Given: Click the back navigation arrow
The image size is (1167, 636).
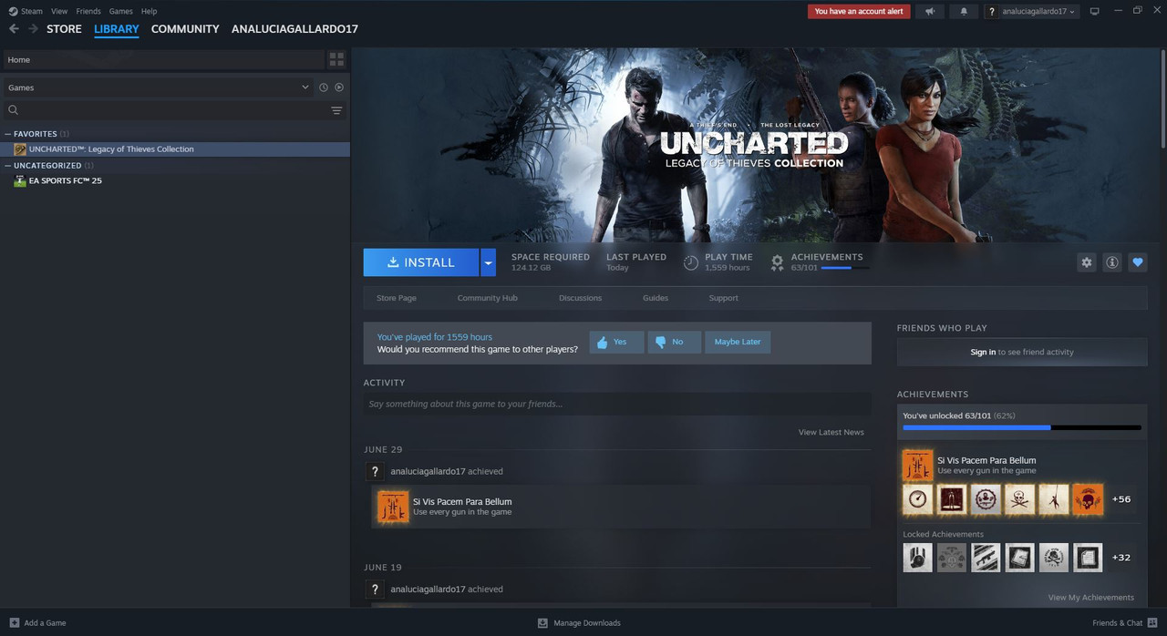Looking at the screenshot, I should pos(14,29).
